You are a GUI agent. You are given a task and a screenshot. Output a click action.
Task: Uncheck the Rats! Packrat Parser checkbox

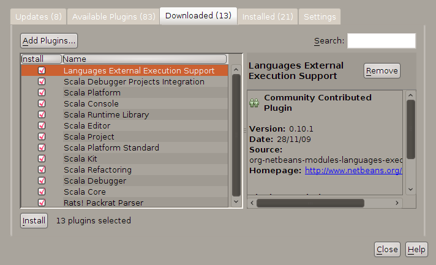[x=42, y=203]
